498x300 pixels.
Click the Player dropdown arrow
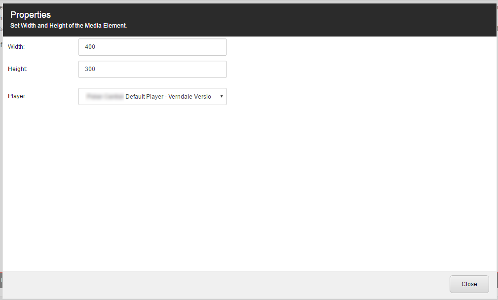pos(222,96)
